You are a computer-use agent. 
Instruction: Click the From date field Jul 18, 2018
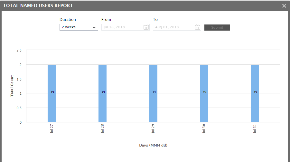[126, 27]
